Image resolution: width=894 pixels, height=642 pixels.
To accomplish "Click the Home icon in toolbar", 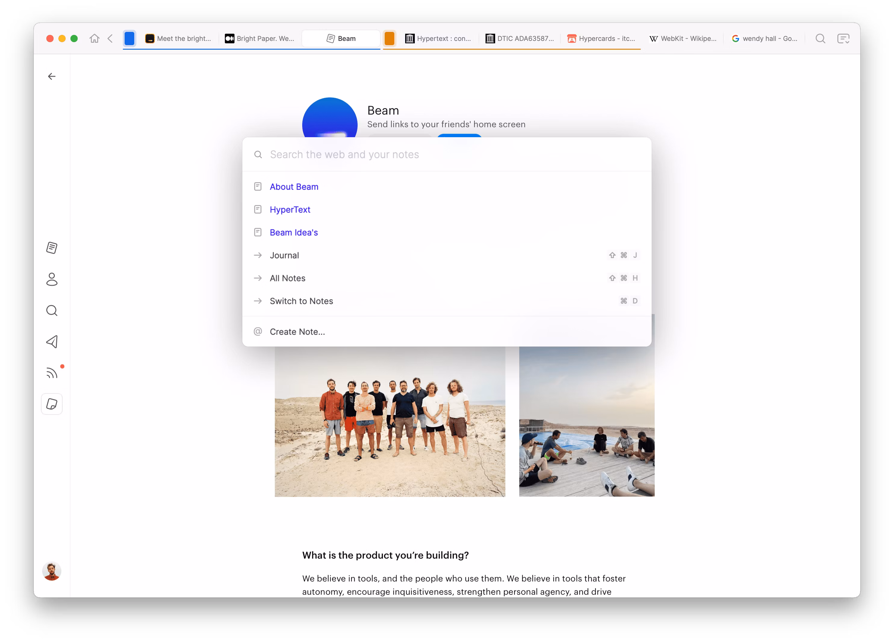I will [94, 39].
